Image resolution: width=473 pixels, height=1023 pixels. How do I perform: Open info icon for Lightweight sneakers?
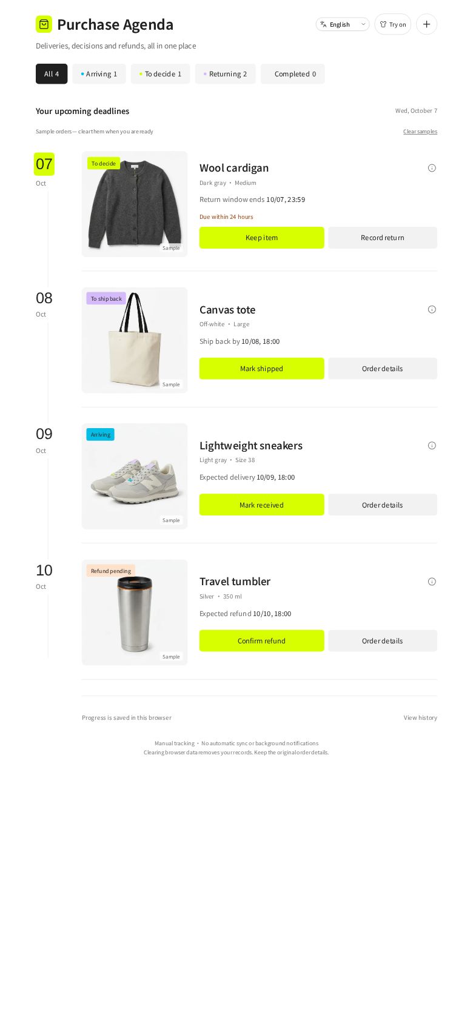[432, 446]
